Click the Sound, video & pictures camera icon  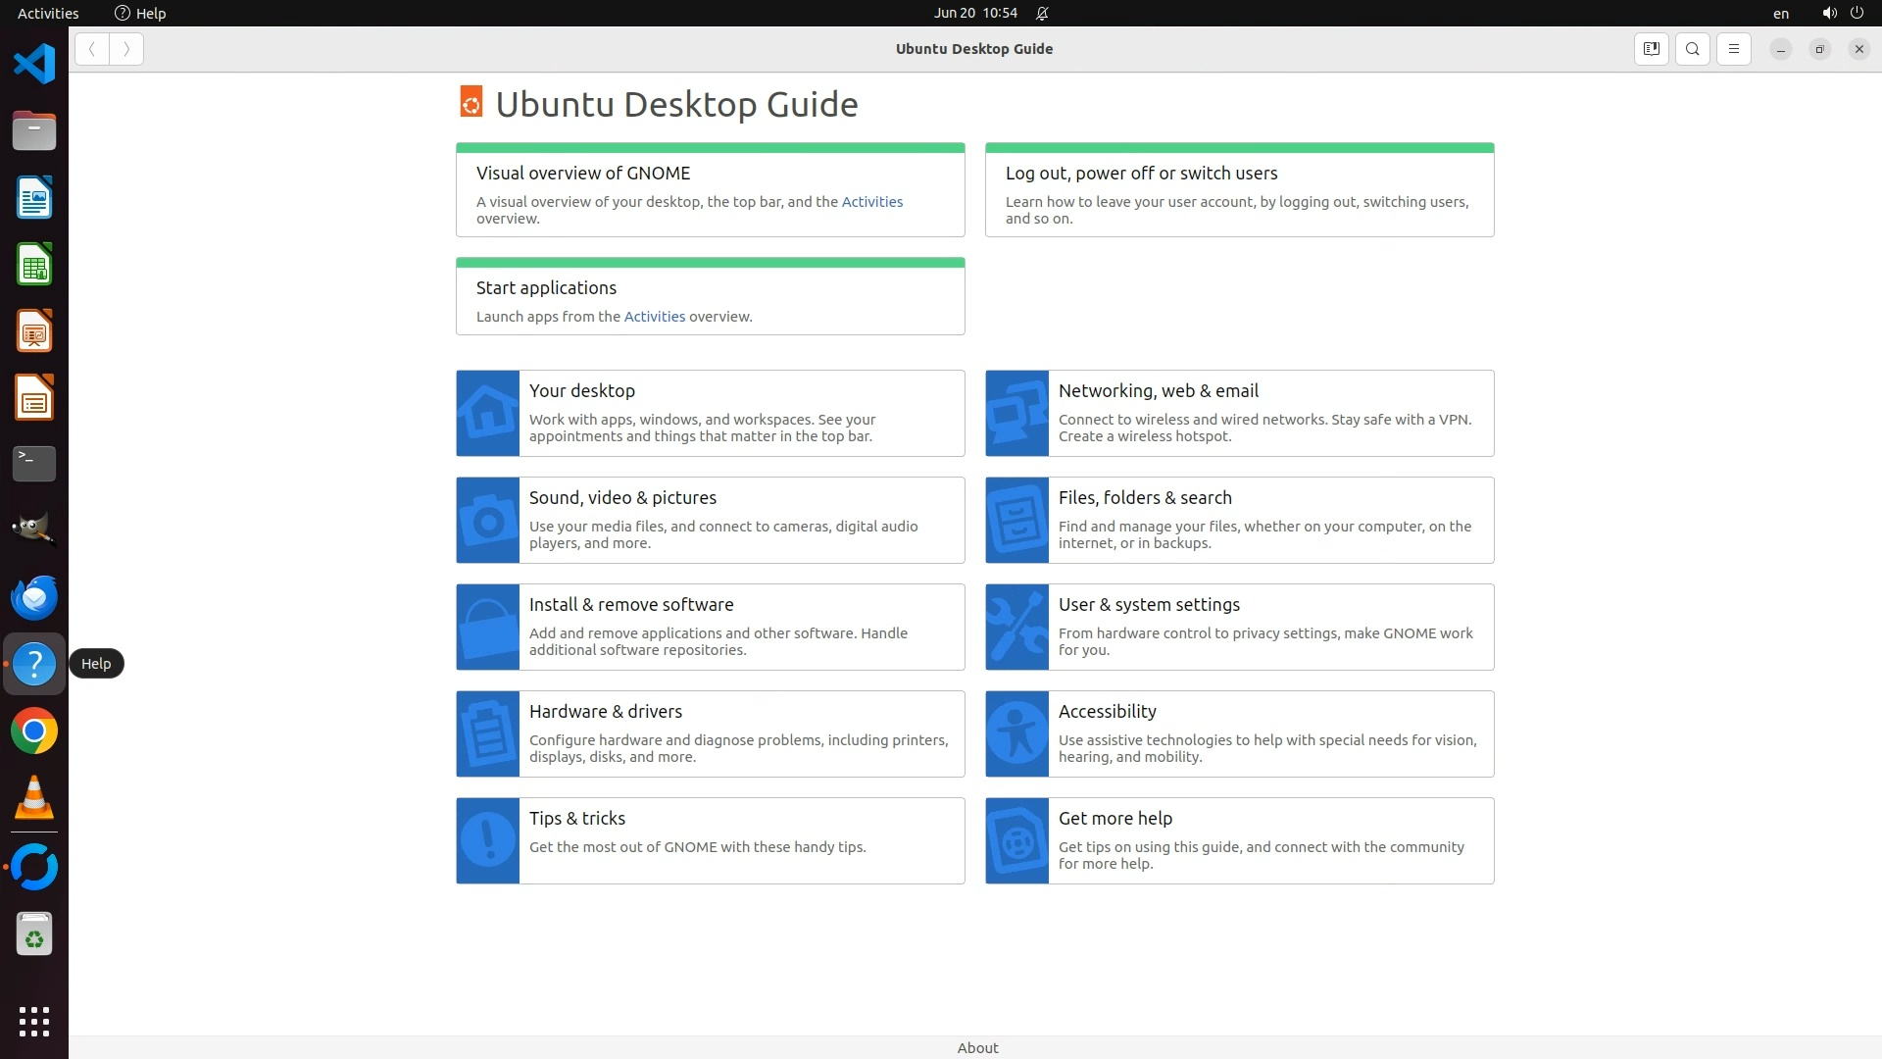487,521
